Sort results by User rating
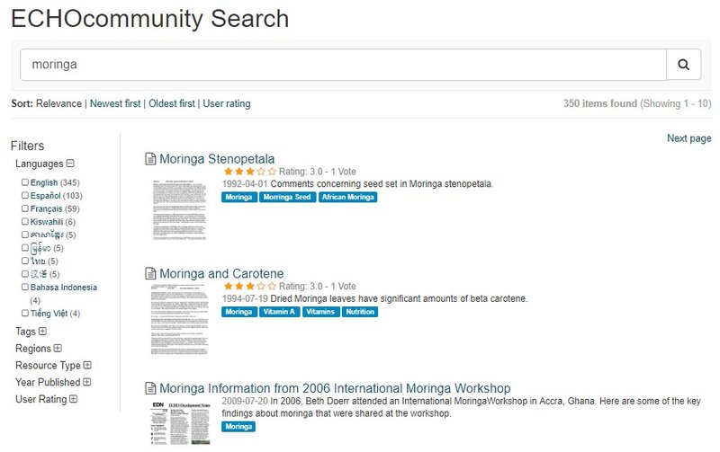 [x=227, y=103]
